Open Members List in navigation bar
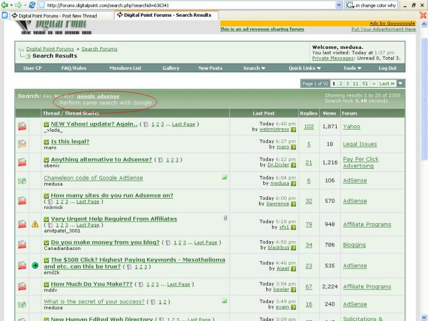Image resolution: width=428 pixels, height=321 pixels. coord(125,68)
